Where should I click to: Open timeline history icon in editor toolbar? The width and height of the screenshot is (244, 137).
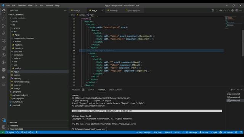point(213,10)
